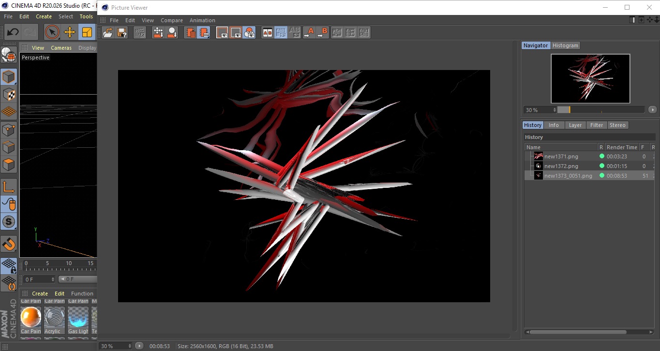Click status bar zoom stepper arrows
Image resolution: width=660 pixels, height=351 pixels.
coord(129,346)
